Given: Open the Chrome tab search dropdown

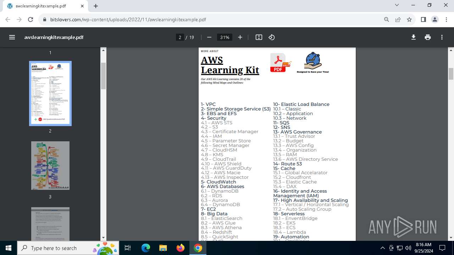Looking at the screenshot, I should [x=397, y=5].
